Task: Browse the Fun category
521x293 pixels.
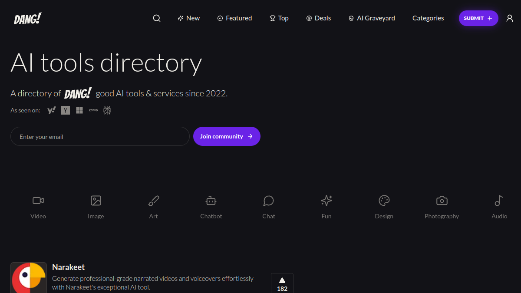Action: 326,207
